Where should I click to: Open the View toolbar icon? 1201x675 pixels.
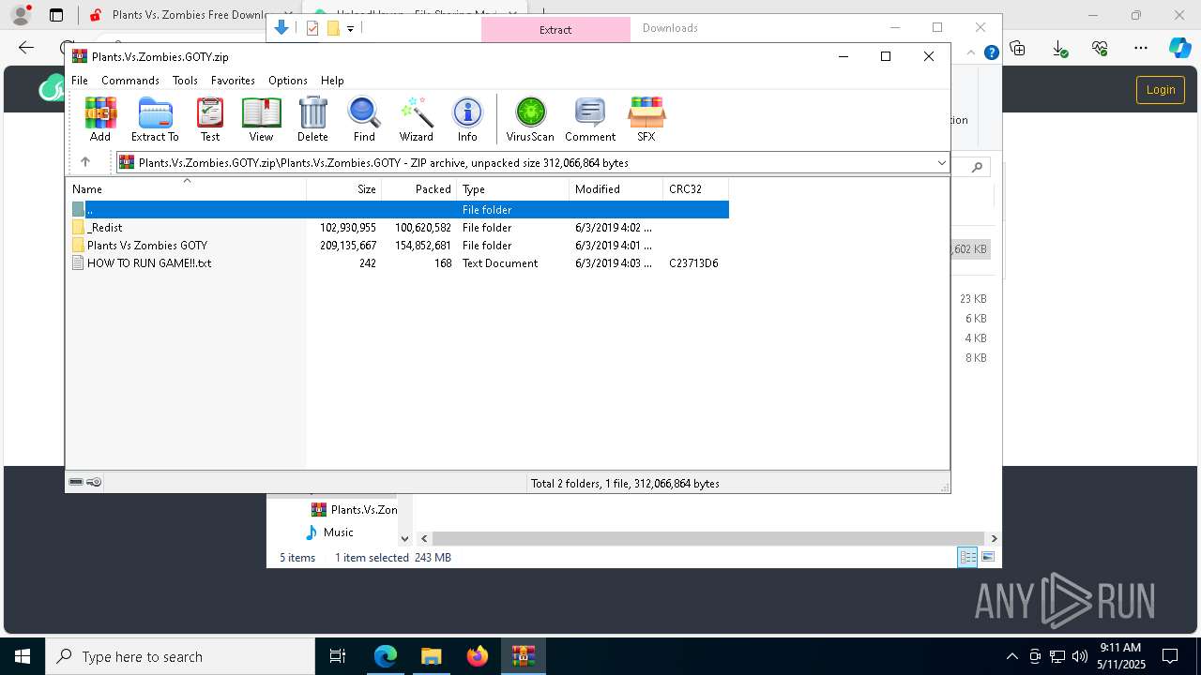coord(261,119)
